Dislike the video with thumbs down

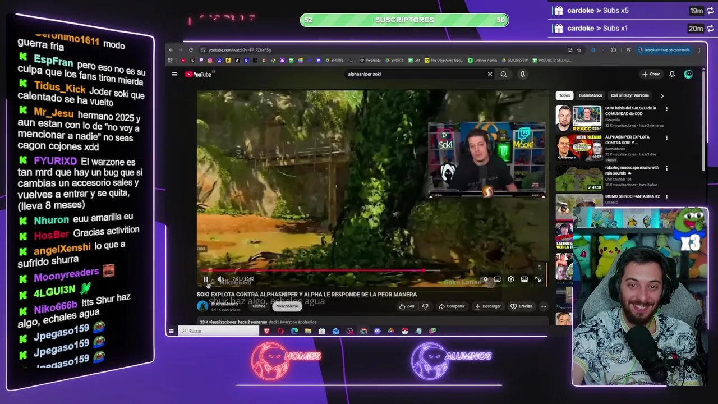(x=425, y=306)
